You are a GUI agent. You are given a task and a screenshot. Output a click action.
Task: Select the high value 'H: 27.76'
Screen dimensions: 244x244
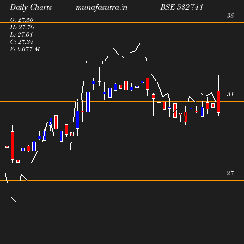click(x=22, y=27)
